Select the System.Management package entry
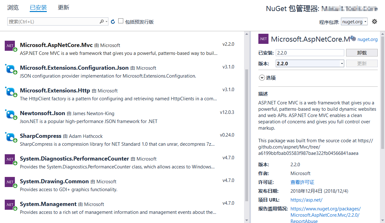This screenshot has height=223, width=385. tap(95, 207)
